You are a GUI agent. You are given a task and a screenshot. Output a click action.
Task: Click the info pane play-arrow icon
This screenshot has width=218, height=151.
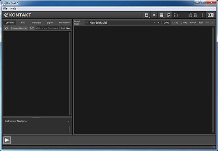point(7,140)
